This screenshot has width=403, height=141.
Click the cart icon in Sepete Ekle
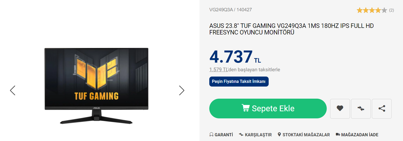(245, 108)
